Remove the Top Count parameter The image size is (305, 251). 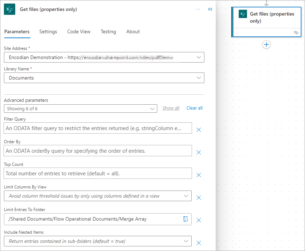click(199, 175)
